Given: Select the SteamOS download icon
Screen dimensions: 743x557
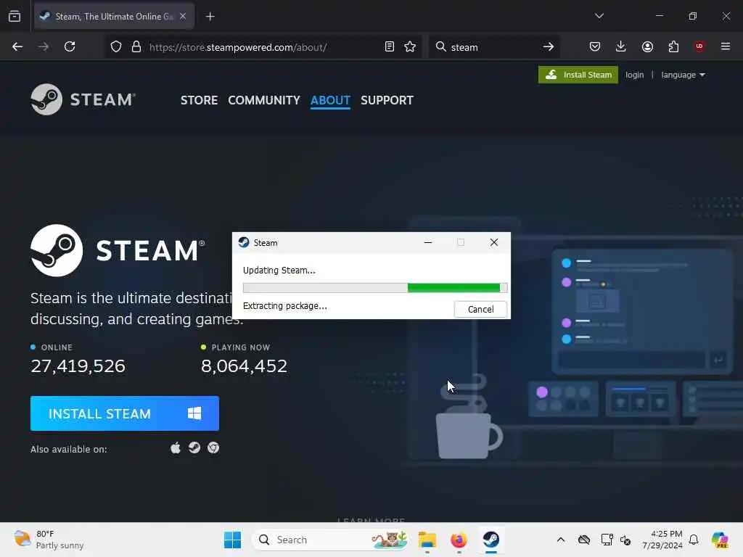Looking at the screenshot, I should (194, 448).
